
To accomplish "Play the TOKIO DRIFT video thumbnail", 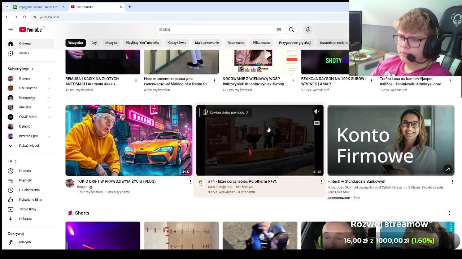I will click(129, 140).
